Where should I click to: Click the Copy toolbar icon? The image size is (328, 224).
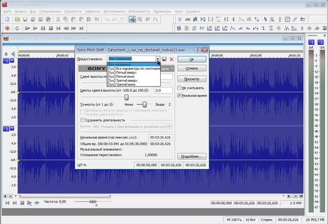click(x=66, y=20)
